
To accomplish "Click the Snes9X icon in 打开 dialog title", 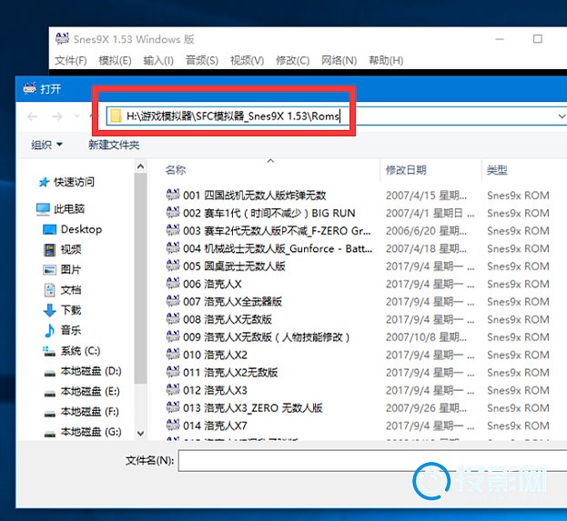I will [x=30, y=88].
